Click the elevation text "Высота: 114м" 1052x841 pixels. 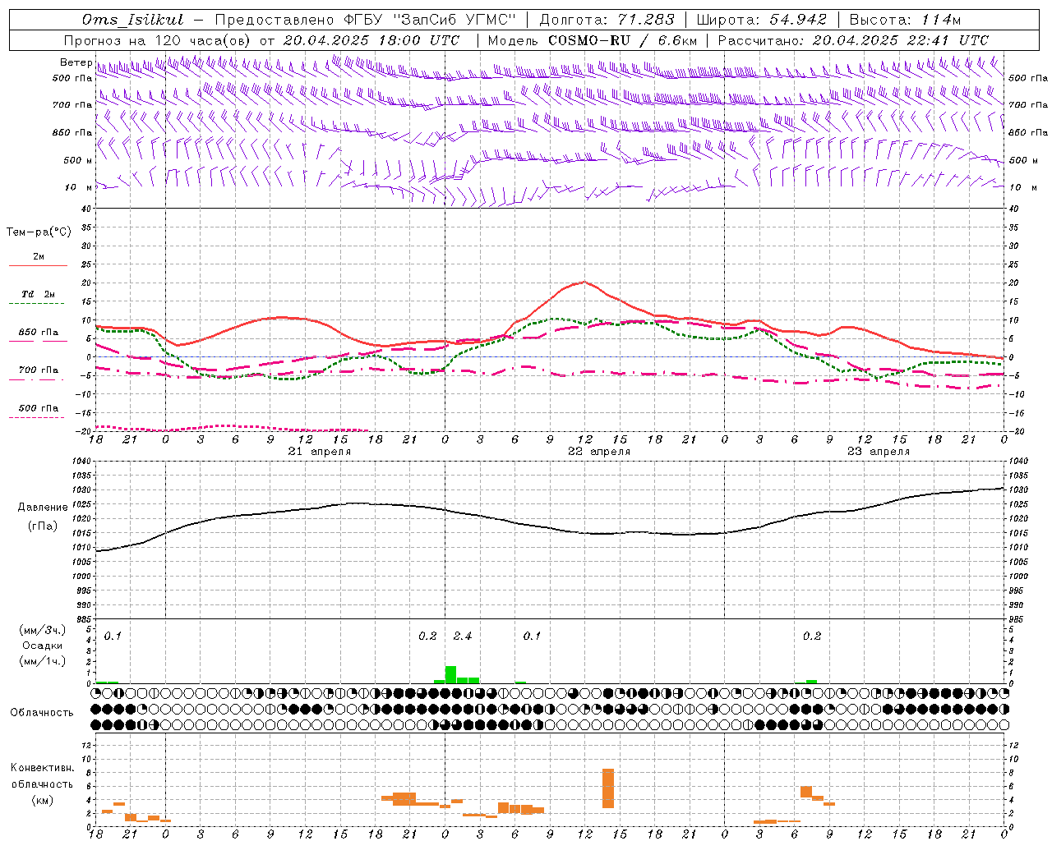tap(905, 20)
